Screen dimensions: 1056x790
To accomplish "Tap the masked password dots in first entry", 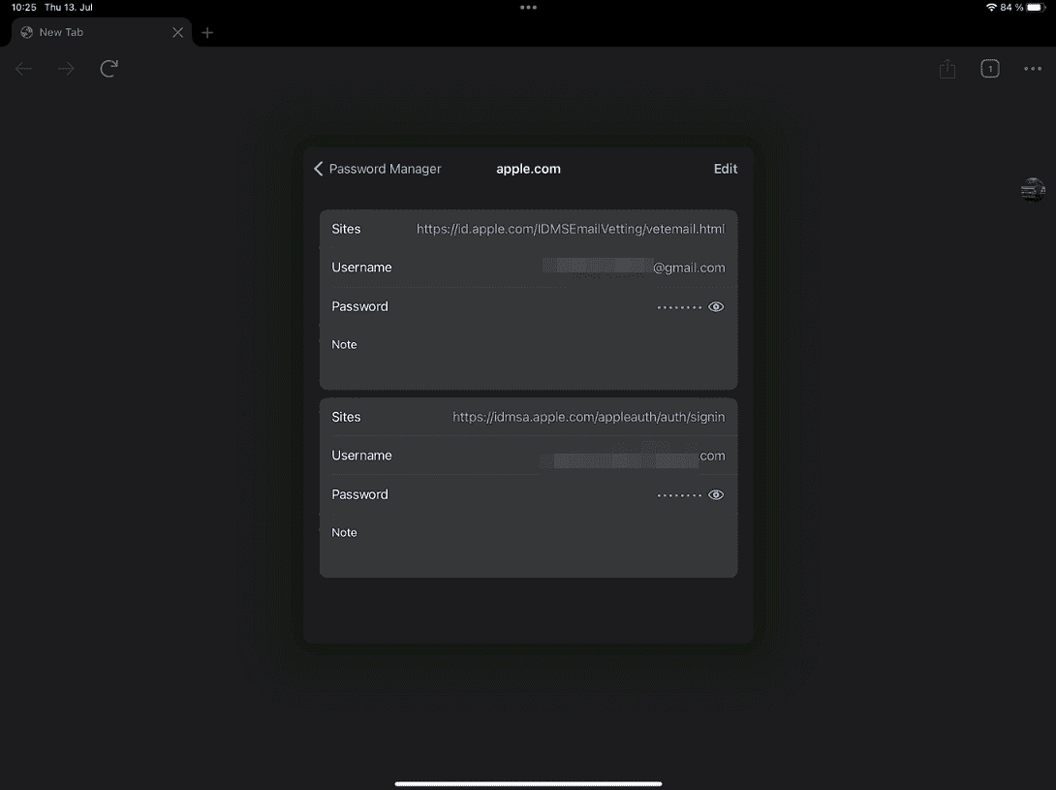I will 679,307.
